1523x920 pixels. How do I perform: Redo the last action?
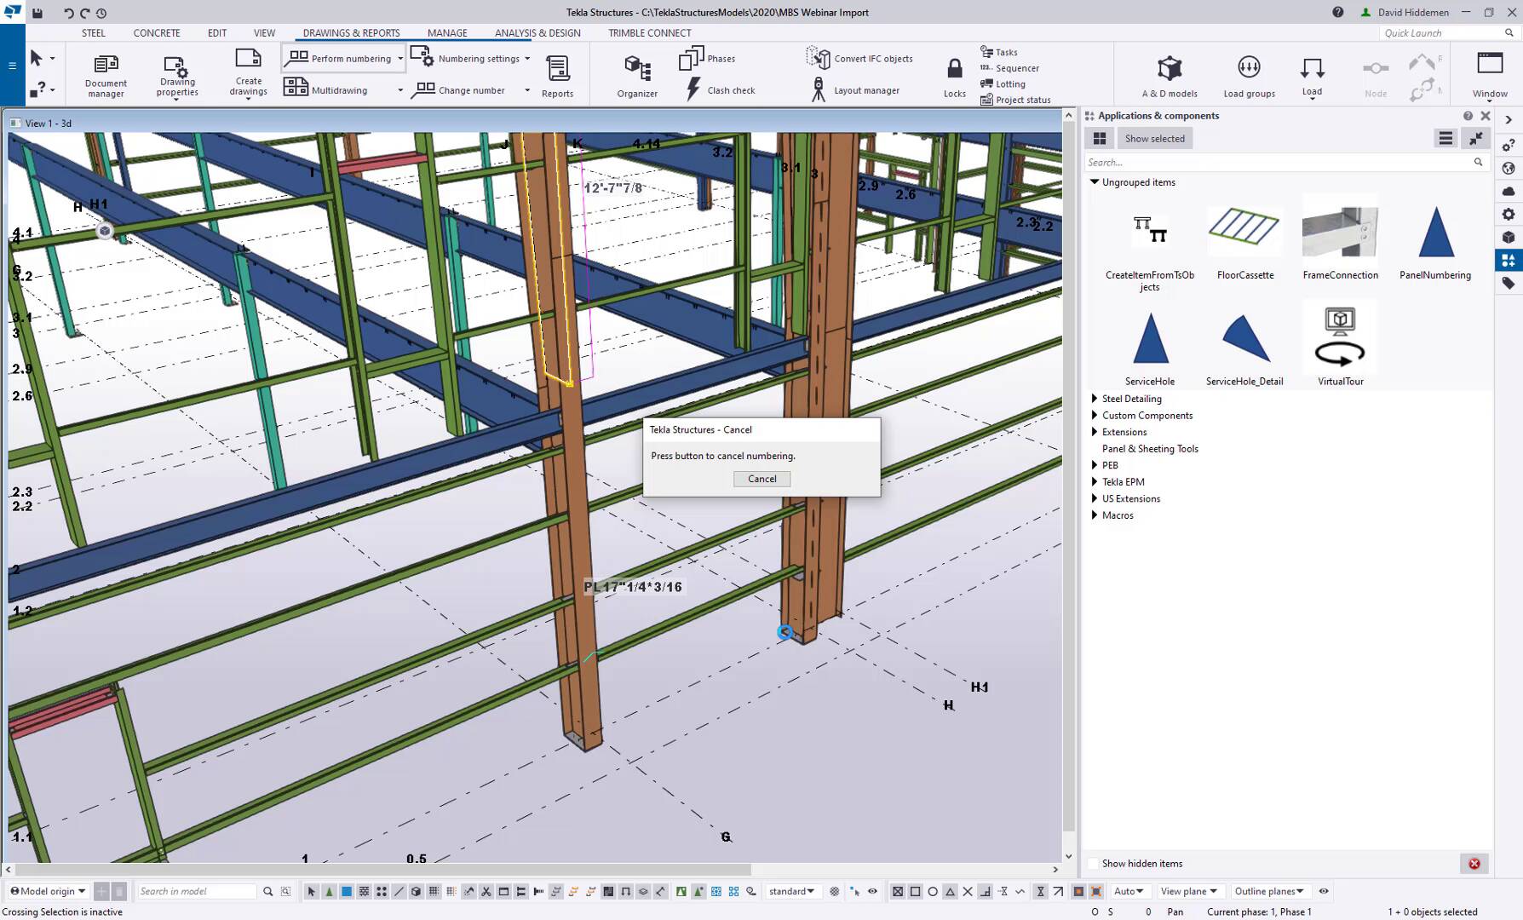[84, 13]
